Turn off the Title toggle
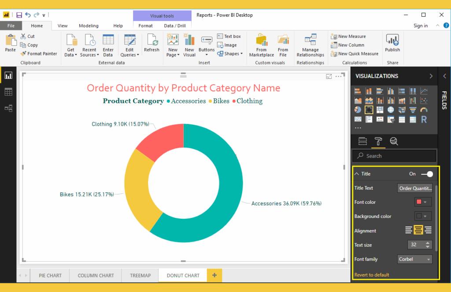The width and height of the screenshot is (451, 292). click(x=426, y=174)
